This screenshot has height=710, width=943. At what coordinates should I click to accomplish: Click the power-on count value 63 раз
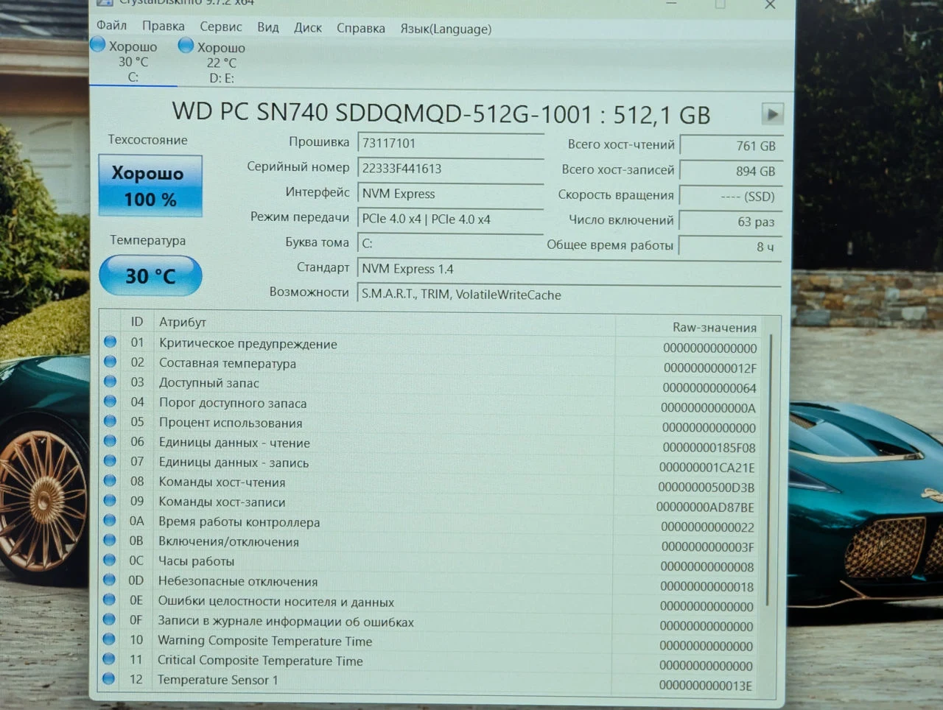click(x=730, y=221)
